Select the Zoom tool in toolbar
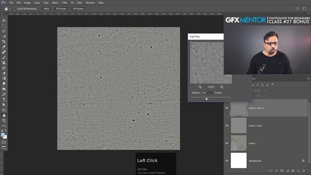Image resolution: width=311 pixels, height=175 pixels. point(4,121)
